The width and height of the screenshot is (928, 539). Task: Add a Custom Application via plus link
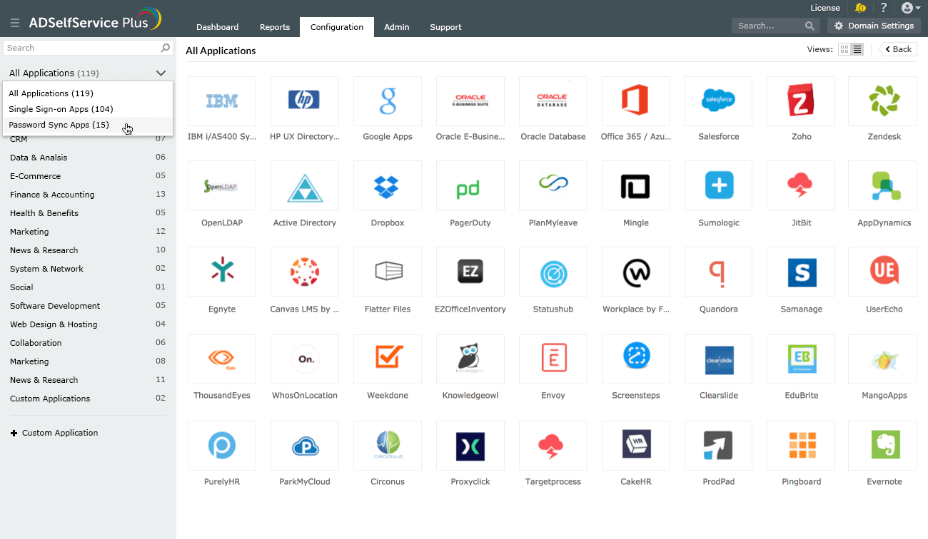coord(54,433)
